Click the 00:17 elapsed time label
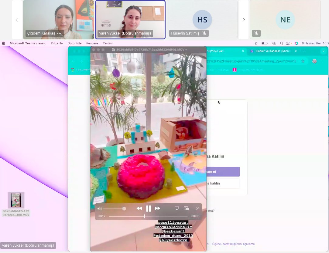 pos(101,216)
